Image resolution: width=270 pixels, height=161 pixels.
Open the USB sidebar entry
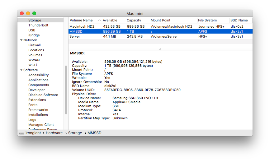click(32, 30)
